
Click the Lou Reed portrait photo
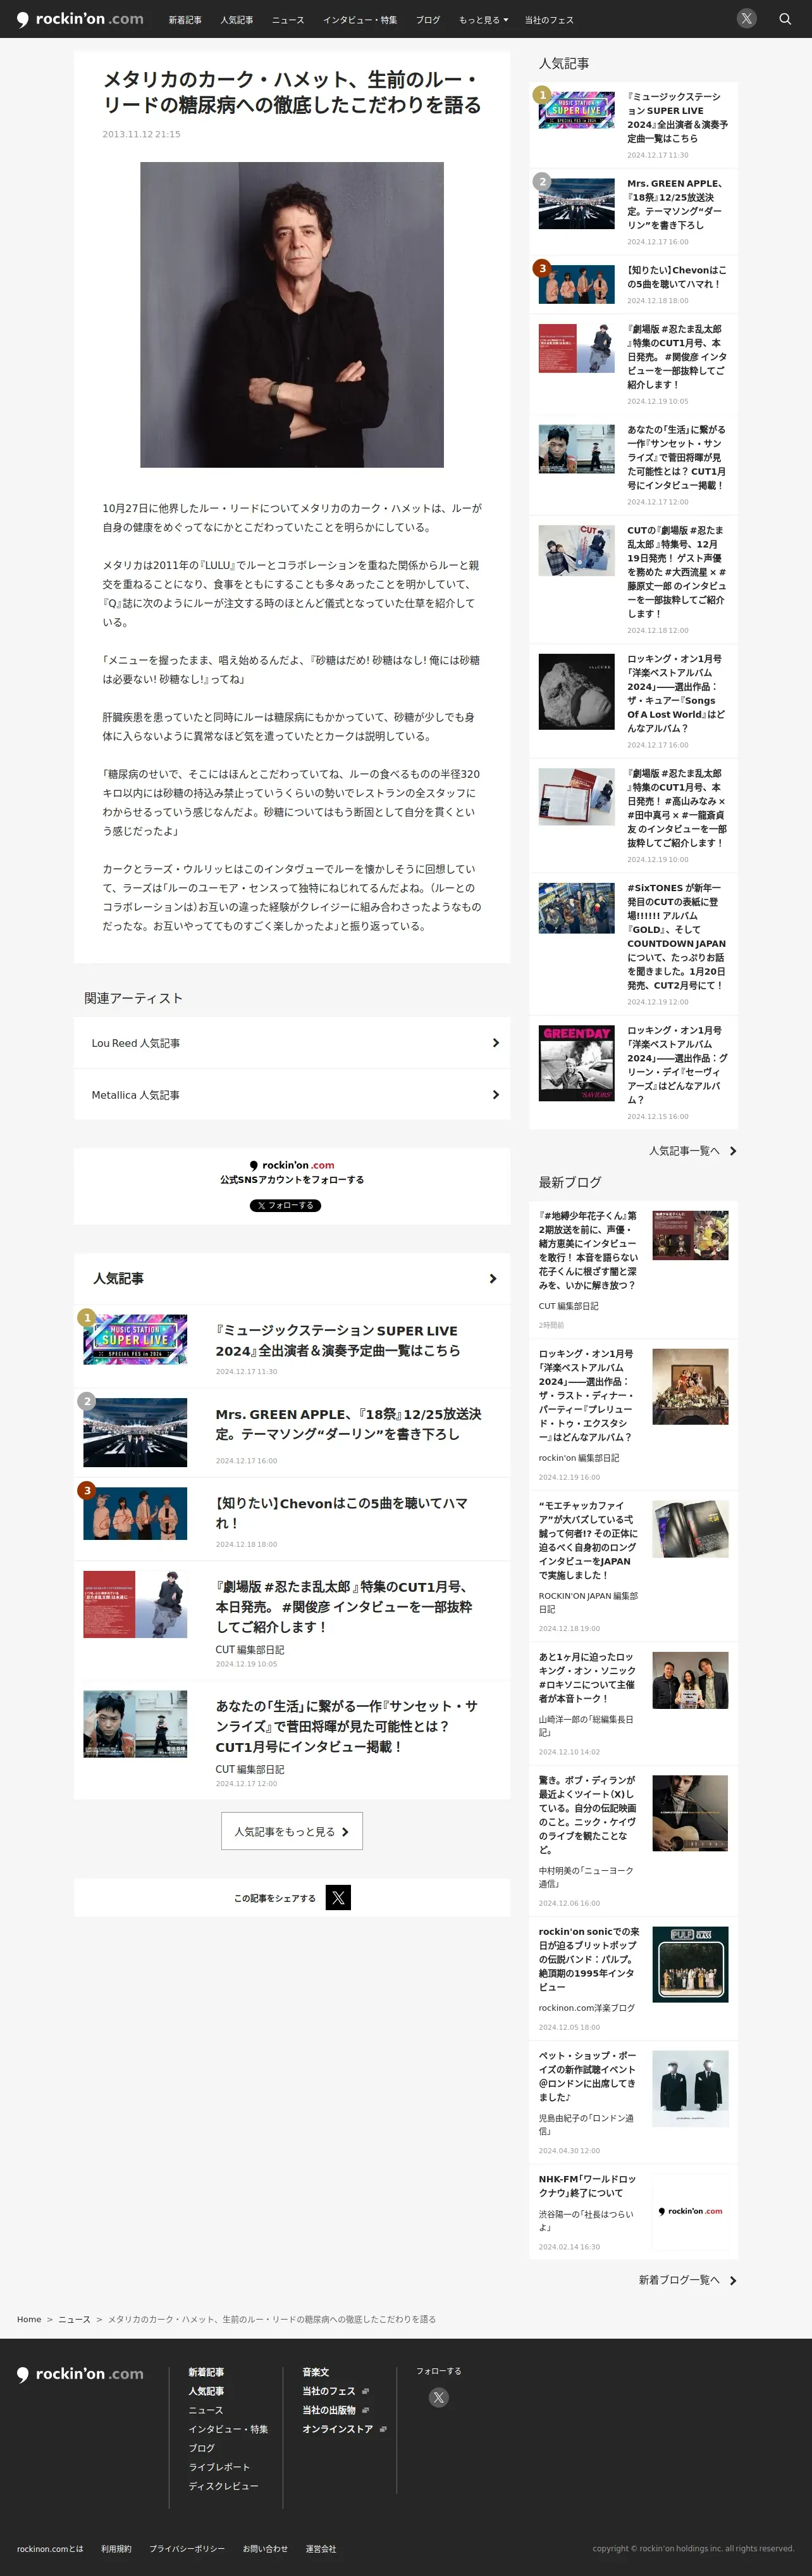292,315
